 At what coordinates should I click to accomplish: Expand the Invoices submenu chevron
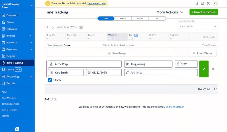31,36
